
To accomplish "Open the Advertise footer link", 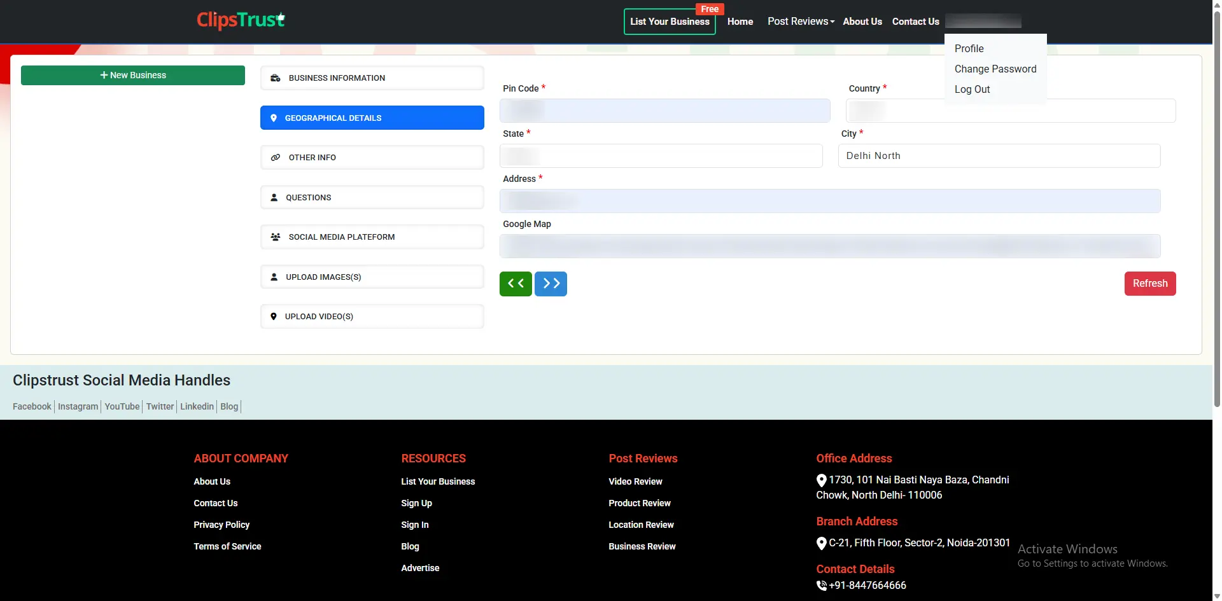I will [x=420, y=568].
